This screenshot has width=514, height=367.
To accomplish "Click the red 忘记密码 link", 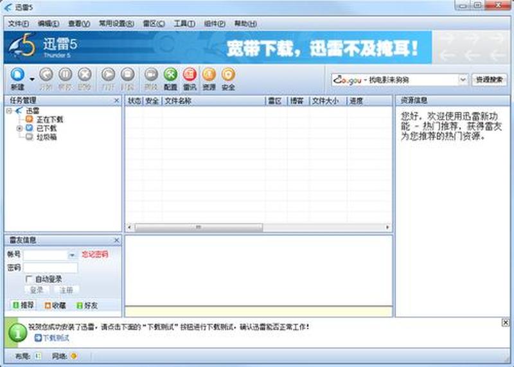I will point(94,254).
